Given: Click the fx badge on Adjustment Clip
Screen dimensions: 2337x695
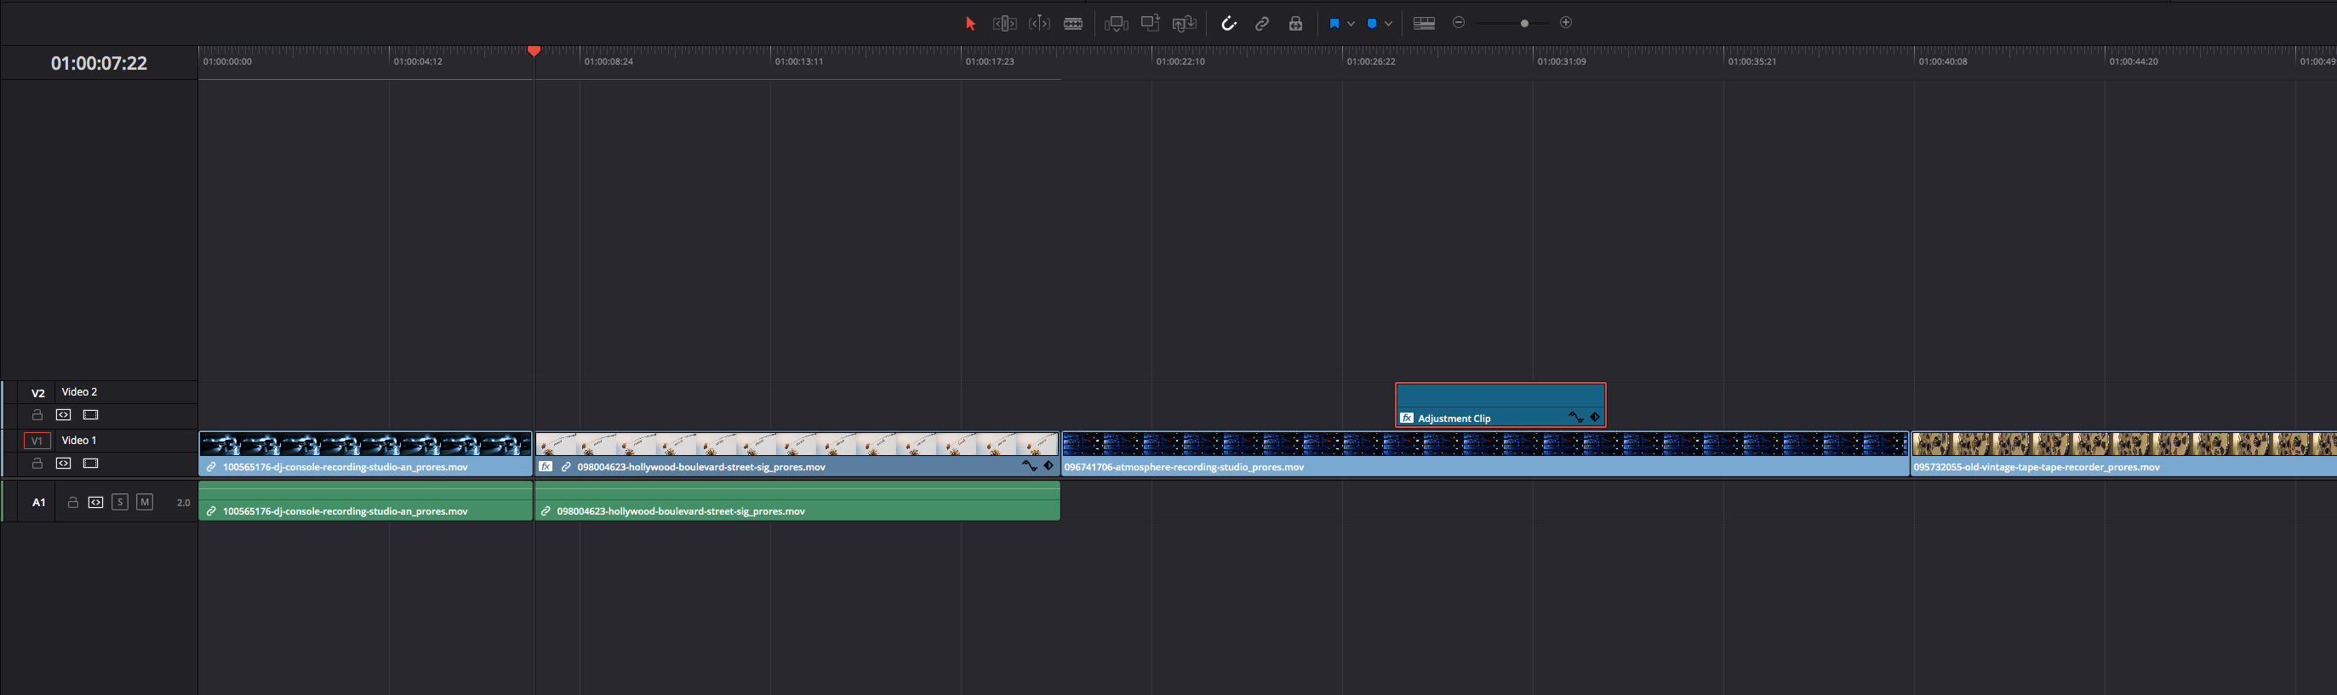Looking at the screenshot, I should [1407, 419].
